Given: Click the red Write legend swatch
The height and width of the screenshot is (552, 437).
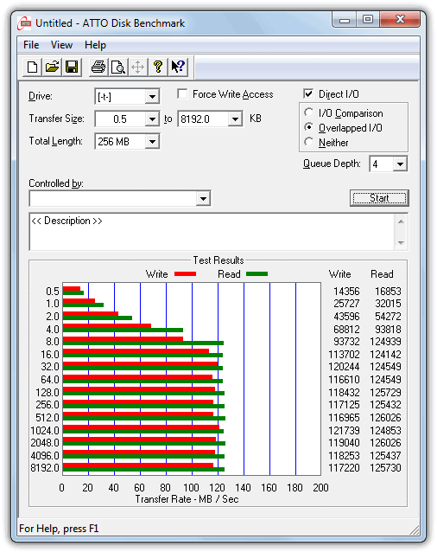Looking at the screenshot, I should click(x=186, y=274).
